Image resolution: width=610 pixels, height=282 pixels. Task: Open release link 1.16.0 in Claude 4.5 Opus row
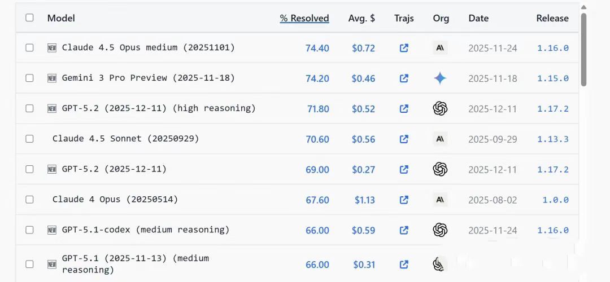[553, 48]
